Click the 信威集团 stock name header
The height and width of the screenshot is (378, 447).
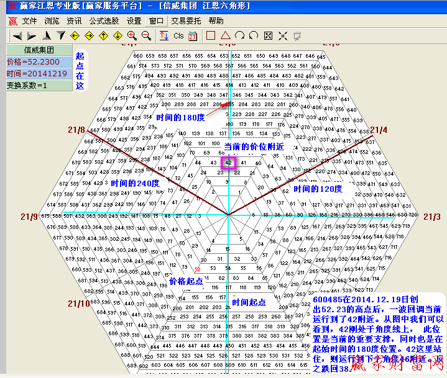click(x=38, y=50)
